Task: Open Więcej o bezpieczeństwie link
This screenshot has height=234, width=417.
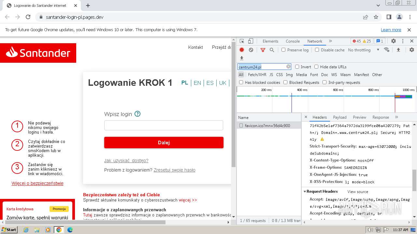Action: click(x=37, y=183)
